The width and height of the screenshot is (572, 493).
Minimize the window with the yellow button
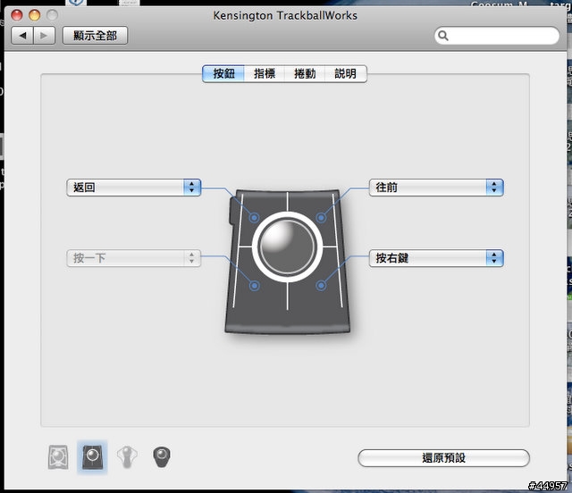tap(35, 15)
